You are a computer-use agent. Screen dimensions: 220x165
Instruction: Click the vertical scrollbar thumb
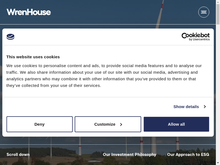tap(218, 14)
